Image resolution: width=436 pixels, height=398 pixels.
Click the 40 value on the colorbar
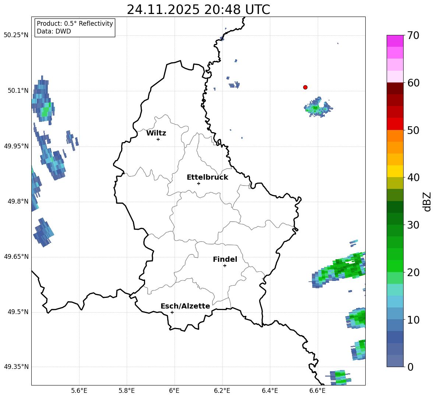coord(413,177)
